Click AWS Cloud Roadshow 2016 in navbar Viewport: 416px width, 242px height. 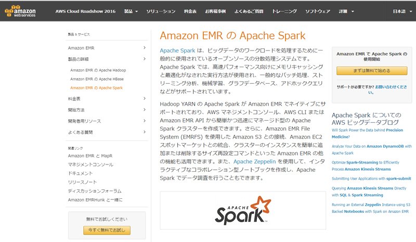(85, 11)
